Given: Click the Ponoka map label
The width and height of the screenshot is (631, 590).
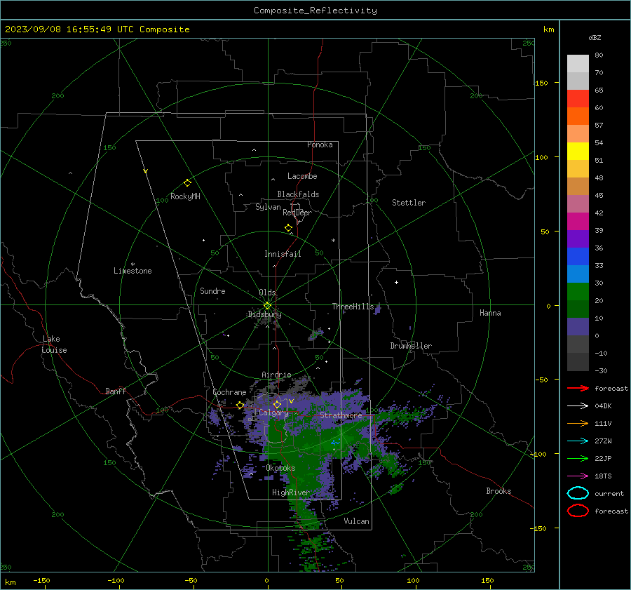Looking at the screenshot, I should pyautogui.click(x=320, y=145).
